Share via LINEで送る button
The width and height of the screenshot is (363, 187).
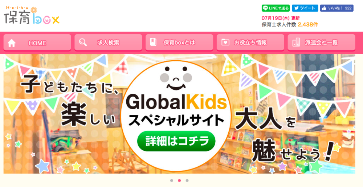276,8
